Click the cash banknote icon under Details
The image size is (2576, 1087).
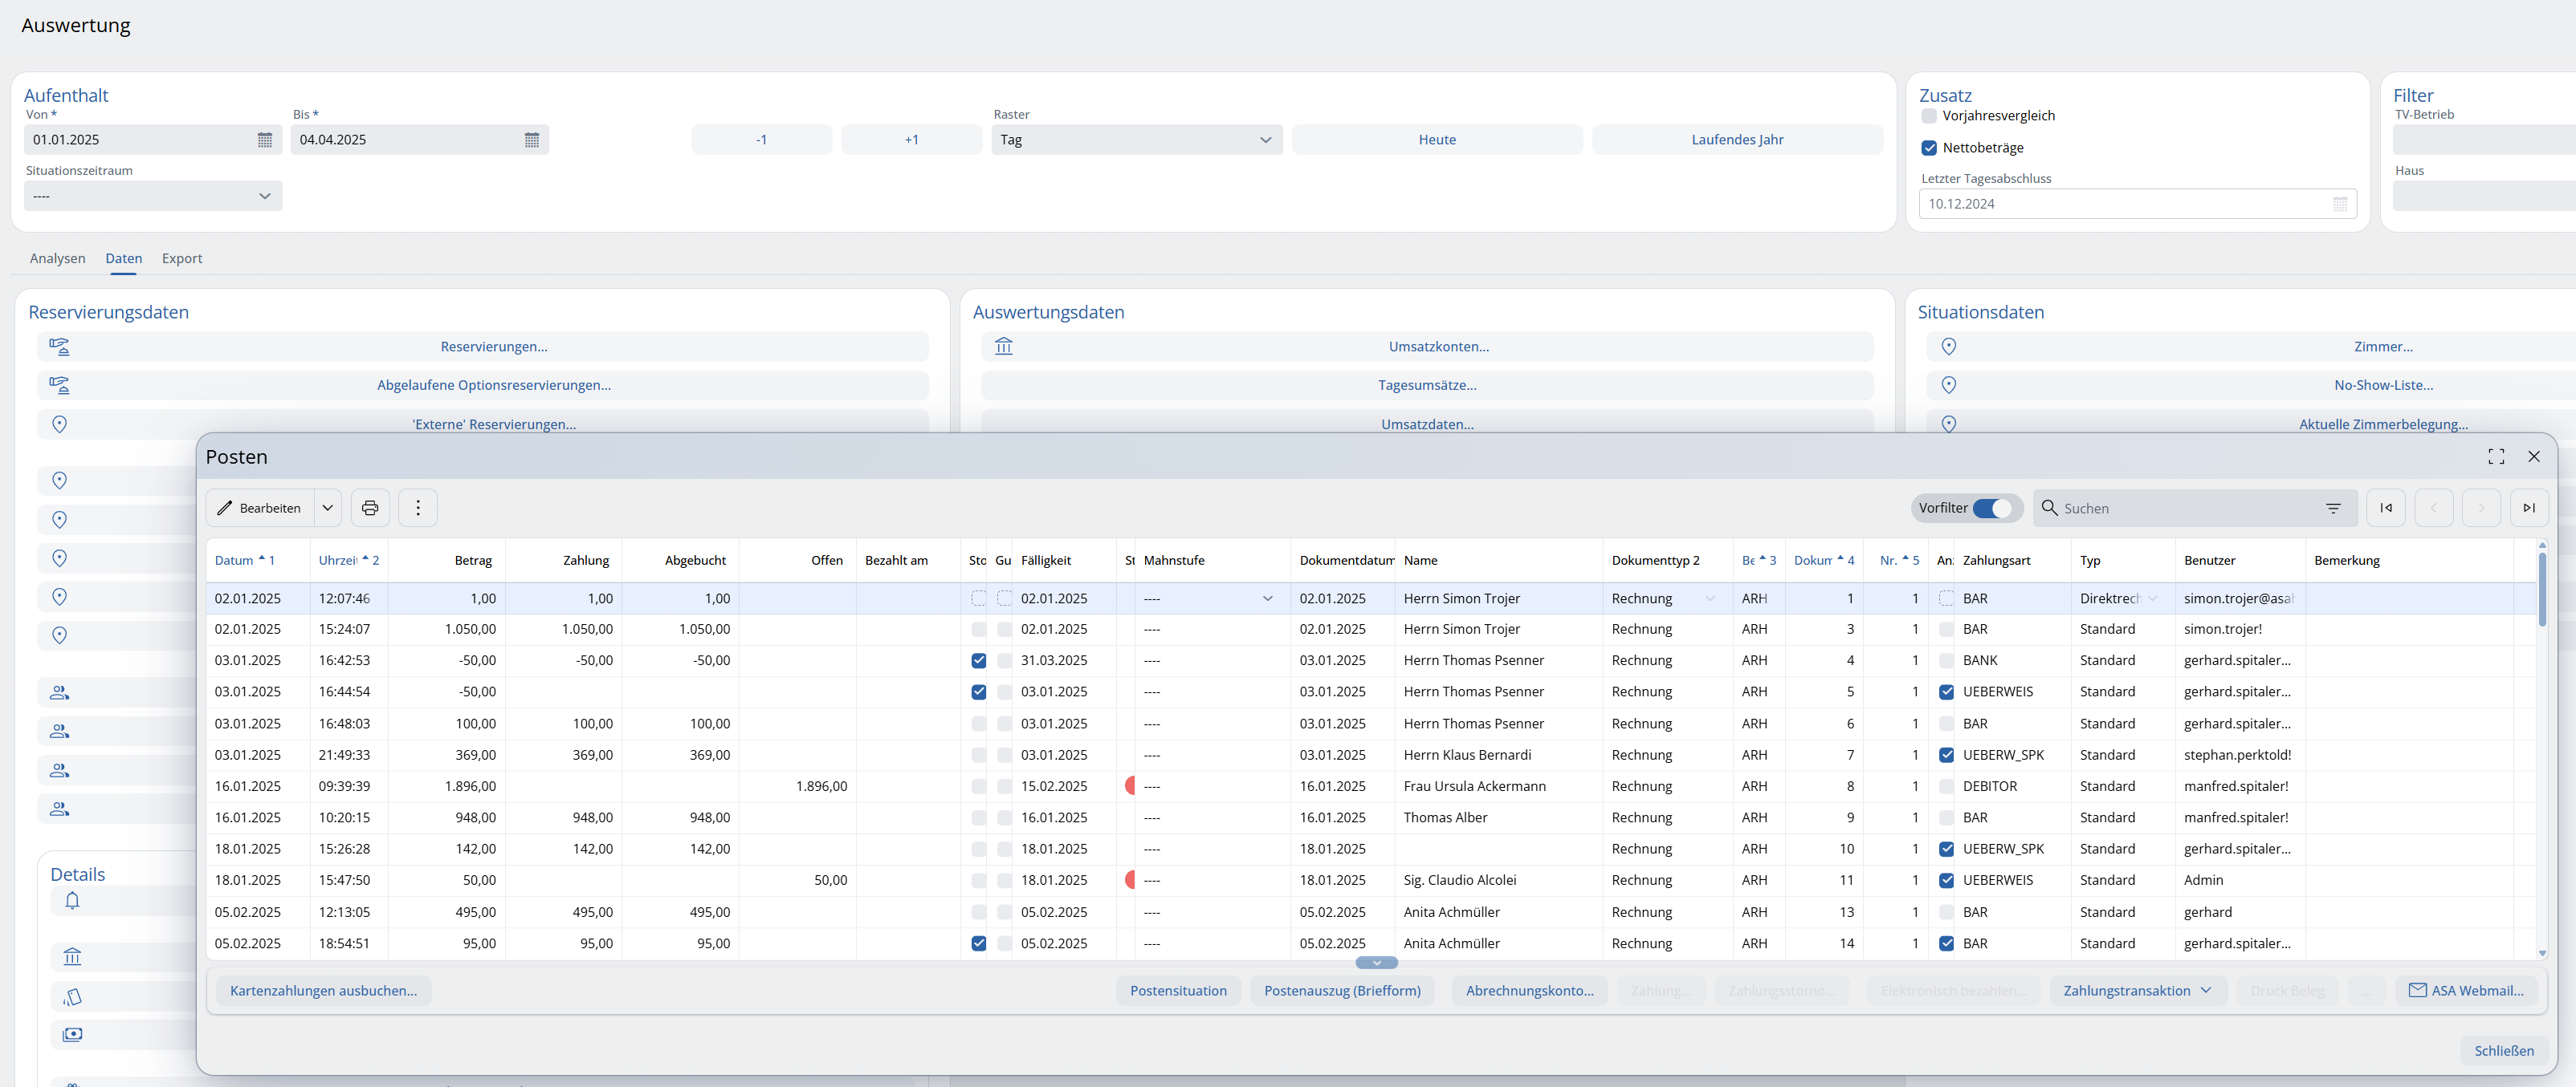[x=72, y=1034]
